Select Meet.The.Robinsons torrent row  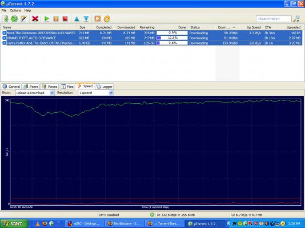152,33
